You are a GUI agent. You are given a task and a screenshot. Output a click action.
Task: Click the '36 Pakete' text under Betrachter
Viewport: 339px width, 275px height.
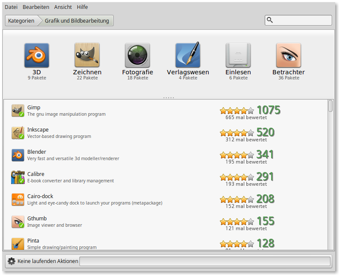[289, 78]
